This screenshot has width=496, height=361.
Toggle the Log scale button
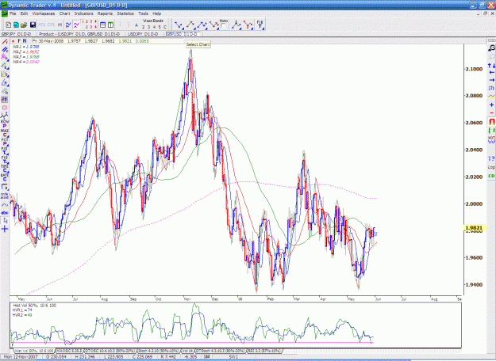pyautogui.click(x=491, y=167)
